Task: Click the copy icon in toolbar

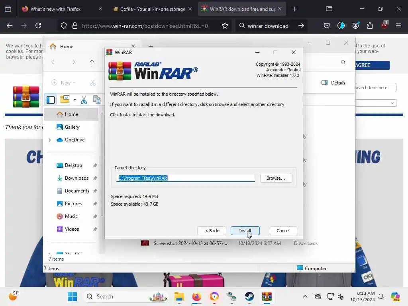Action: 97,100
